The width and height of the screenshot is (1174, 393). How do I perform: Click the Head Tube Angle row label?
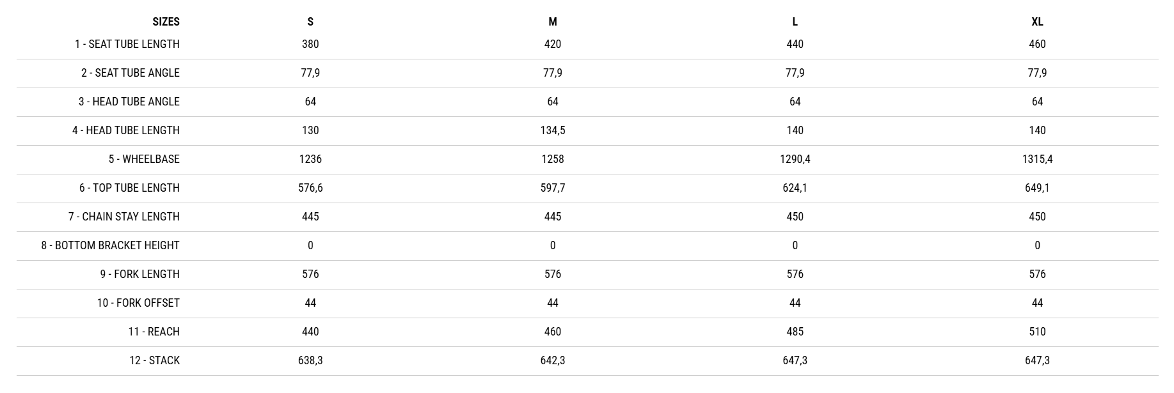(x=129, y=102)
